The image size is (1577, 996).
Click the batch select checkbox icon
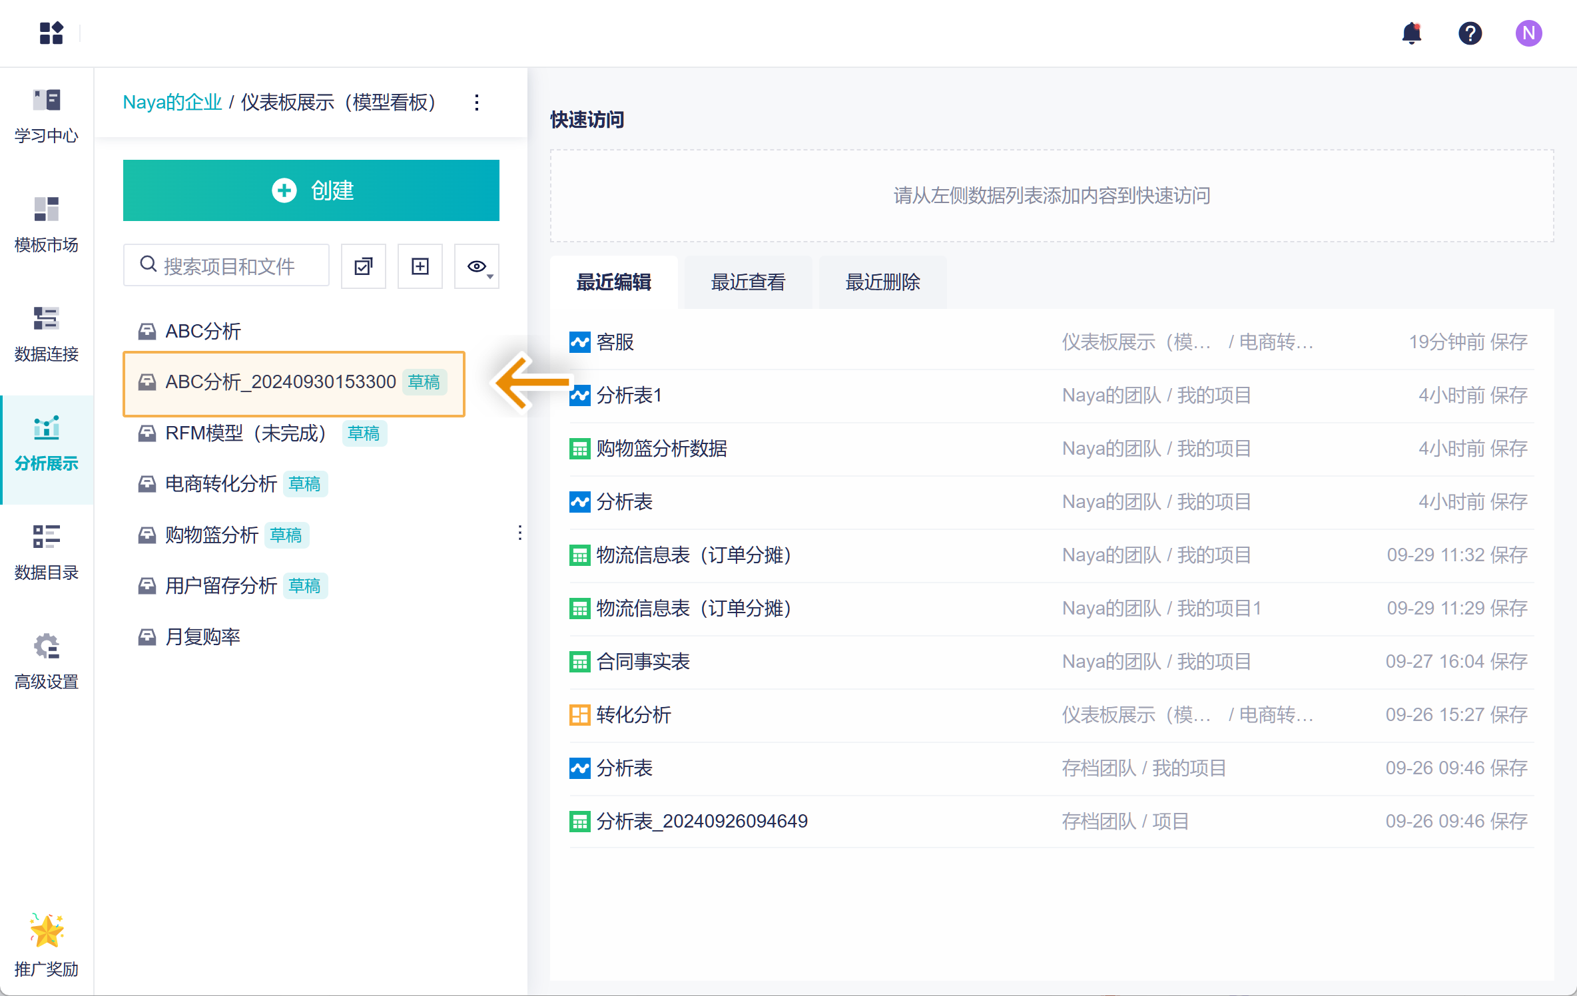click(x=364, y=266)
